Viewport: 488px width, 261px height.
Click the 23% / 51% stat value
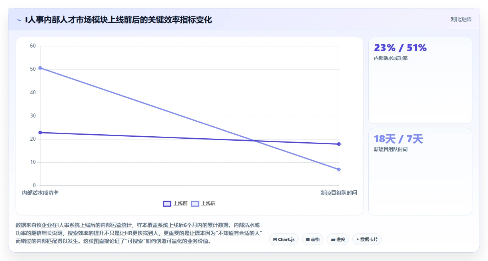click(400, 48)
